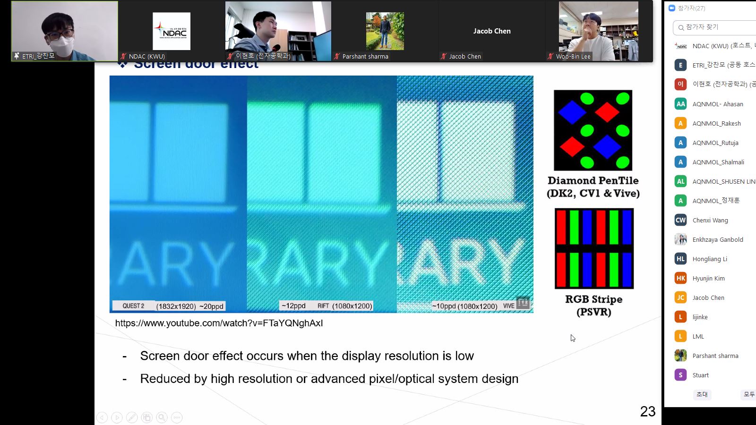Screen dimensions: 756x425
Task: Open the see-all-slides control
Action: pyautogui.click(x=147, y=417)
